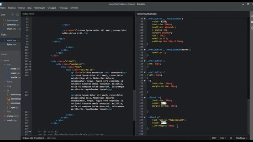The image size is (253, 142).
Task: Click Right working set header label
Action: 4,35
